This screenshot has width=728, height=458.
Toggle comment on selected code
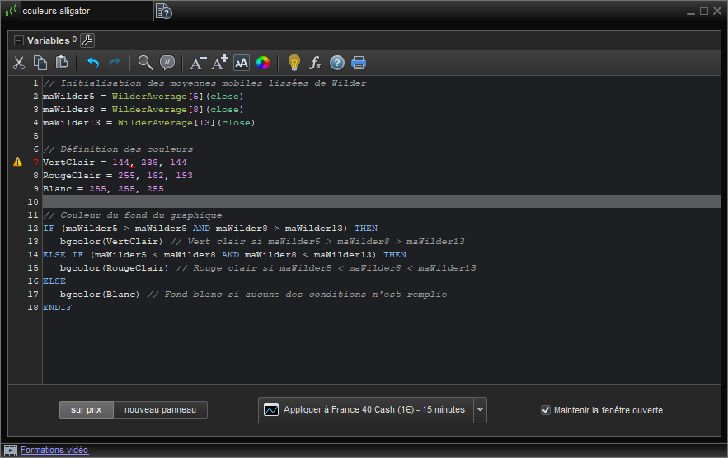coord(167,63)
